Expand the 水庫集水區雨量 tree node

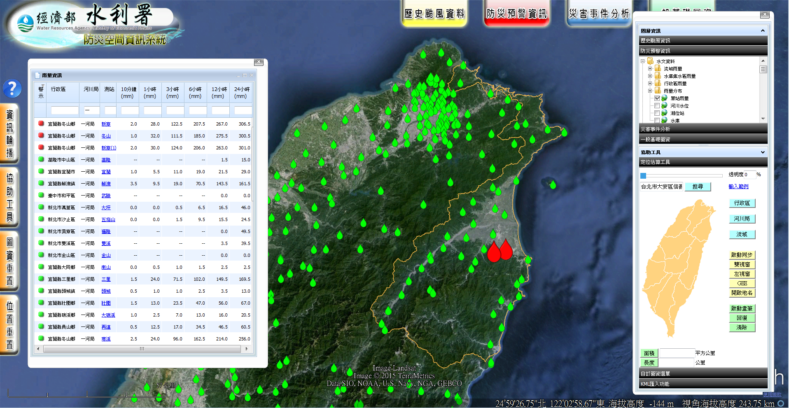[650, 76]
